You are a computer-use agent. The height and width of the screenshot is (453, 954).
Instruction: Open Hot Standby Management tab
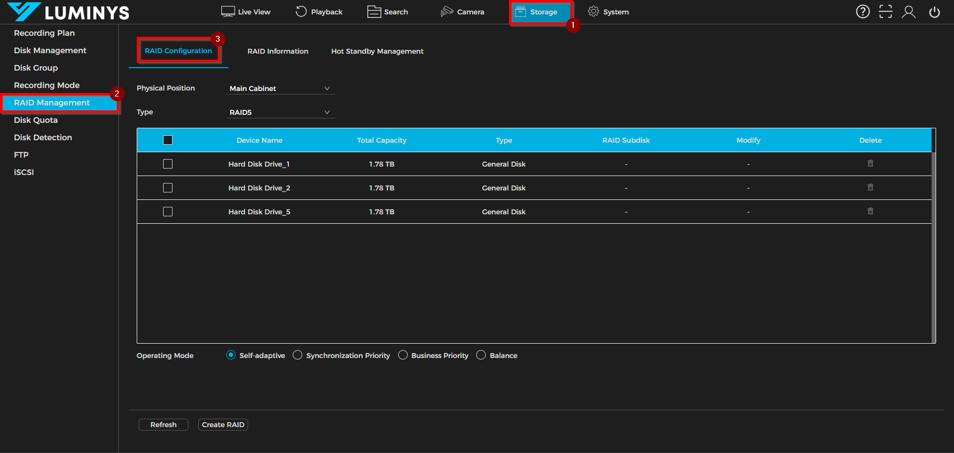[x=377, y=51]
